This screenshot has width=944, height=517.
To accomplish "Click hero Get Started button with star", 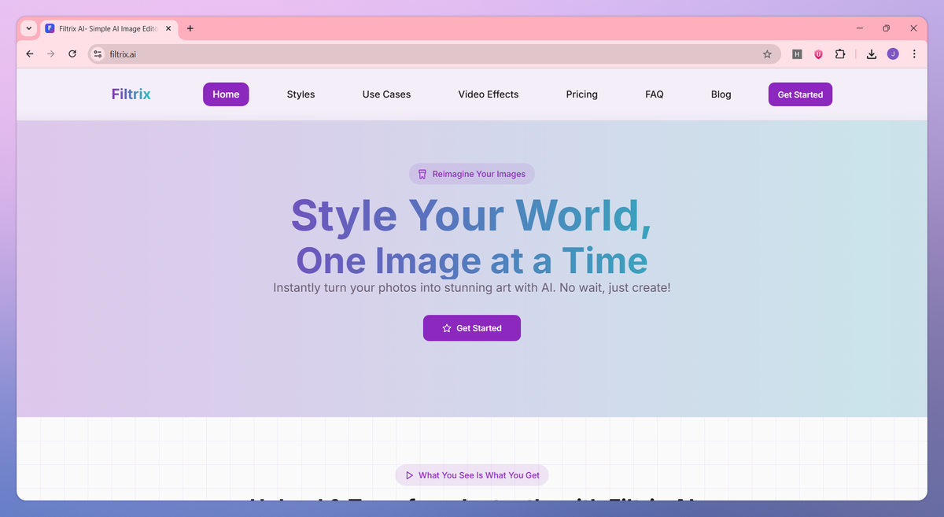I will tap(472, 328).
